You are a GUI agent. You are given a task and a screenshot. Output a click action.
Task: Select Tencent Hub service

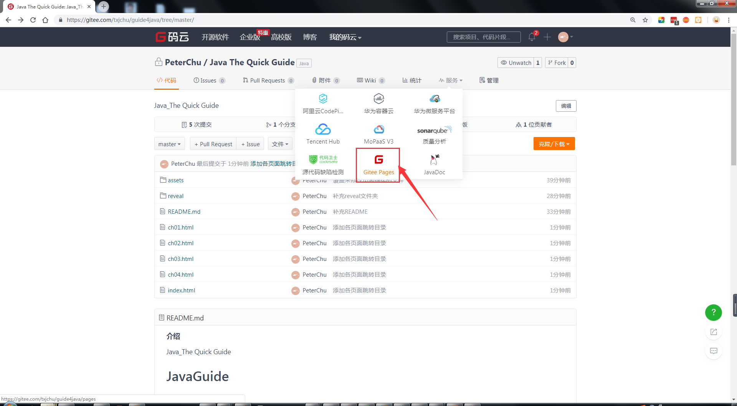pyautogui.click(x=323, y=134)
